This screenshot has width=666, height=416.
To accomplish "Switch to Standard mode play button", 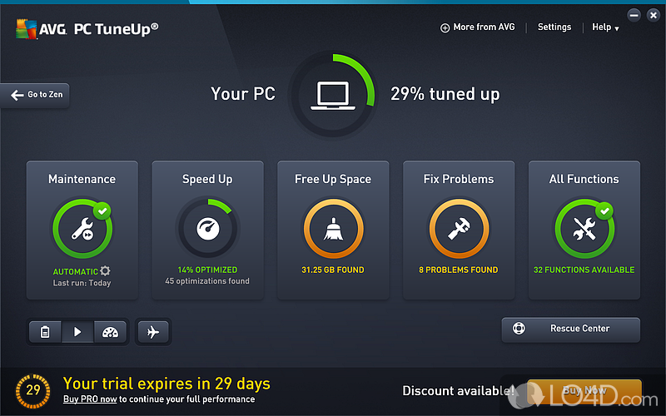I will 77,331.
